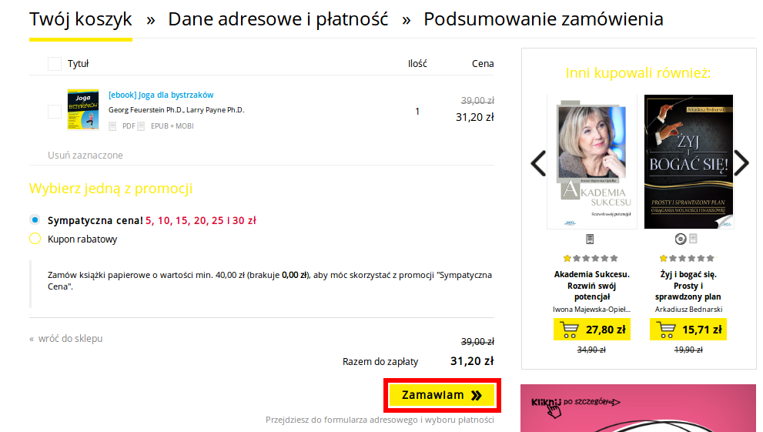Select the Sympatyczna cena radio option
The height and width of the screenshot is (432, 763).
pyautogui.click(x=35, y=220)
